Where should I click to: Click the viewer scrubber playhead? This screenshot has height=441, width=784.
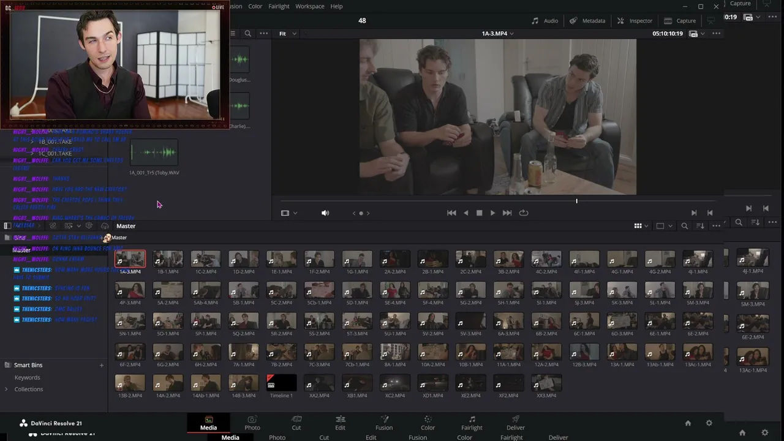tap(576, 201)
